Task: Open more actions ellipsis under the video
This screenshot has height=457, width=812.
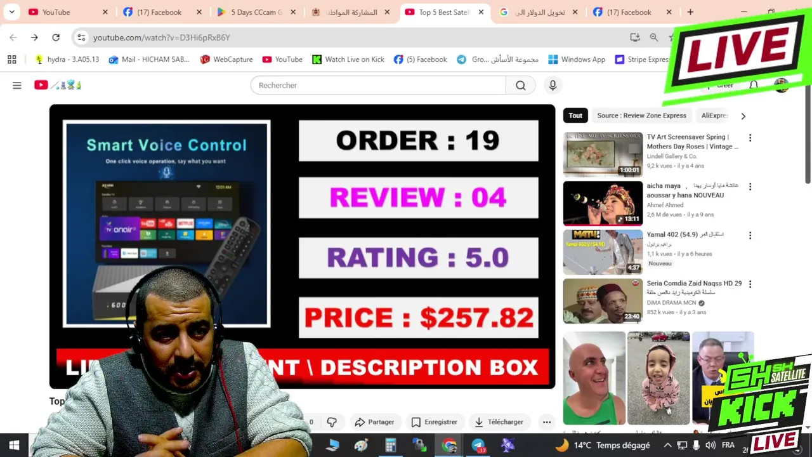Action: tap(546, 422)
